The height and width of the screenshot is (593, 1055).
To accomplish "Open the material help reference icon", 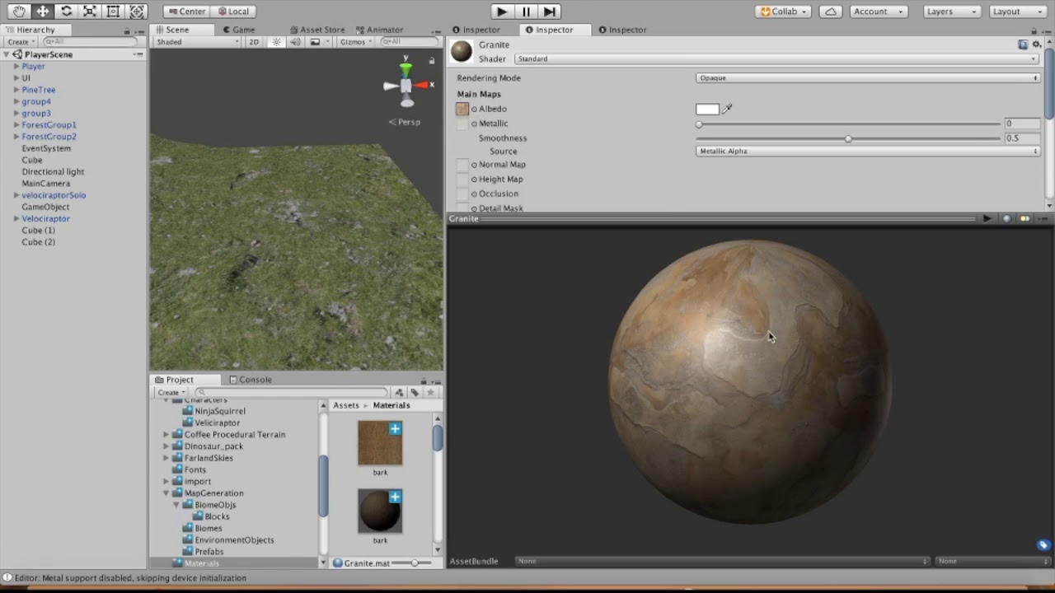I will [x=1023, y=44].
